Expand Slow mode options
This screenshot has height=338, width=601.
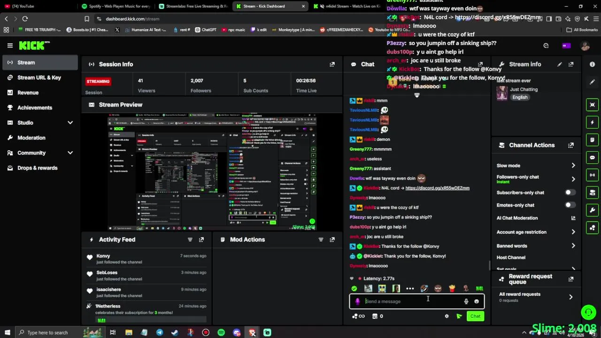coord(573,166)
